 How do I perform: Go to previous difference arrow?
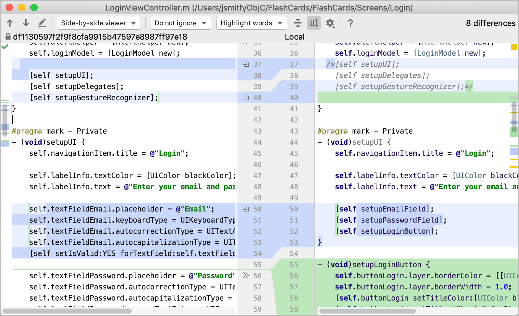click(x=10, y=23)
